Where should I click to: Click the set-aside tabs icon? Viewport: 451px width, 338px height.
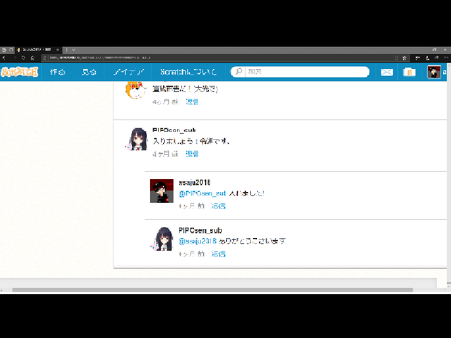(x=4, y=50)
